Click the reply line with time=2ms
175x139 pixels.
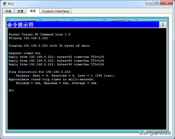point(56,61)
